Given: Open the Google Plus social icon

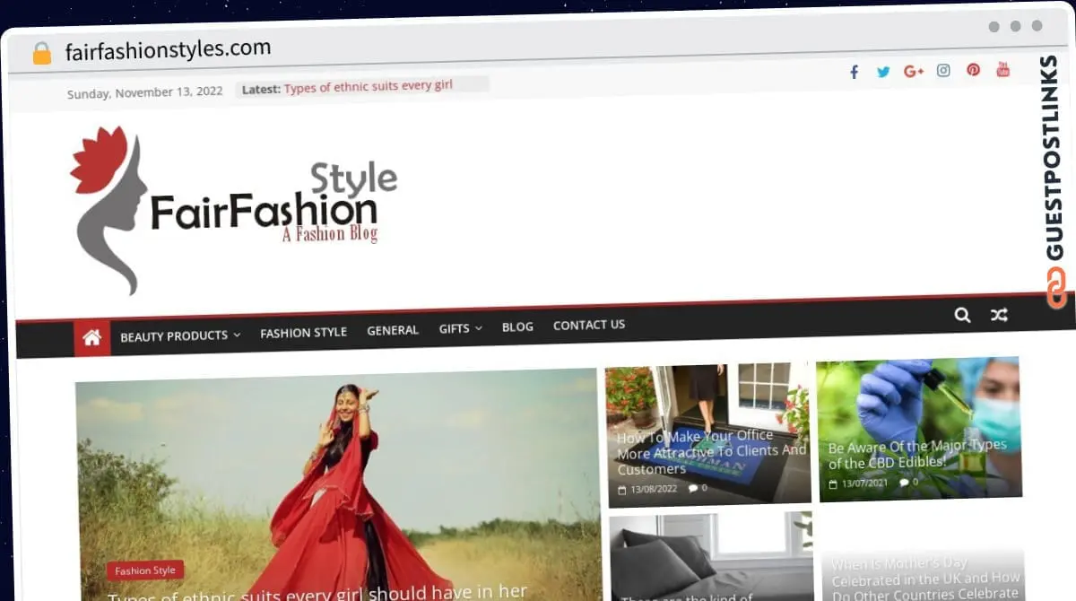Looking at the screenshot, I should click(x=914, y=71).
